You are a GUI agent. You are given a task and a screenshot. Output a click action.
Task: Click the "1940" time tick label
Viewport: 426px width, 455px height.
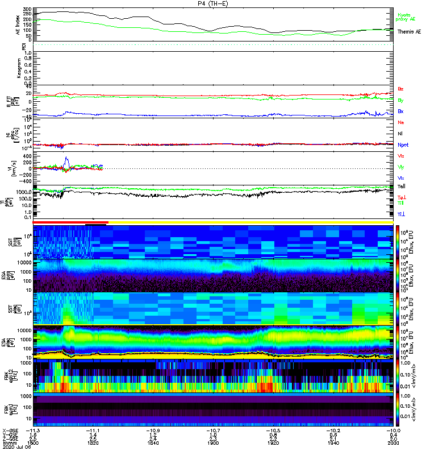pos(333,443)
